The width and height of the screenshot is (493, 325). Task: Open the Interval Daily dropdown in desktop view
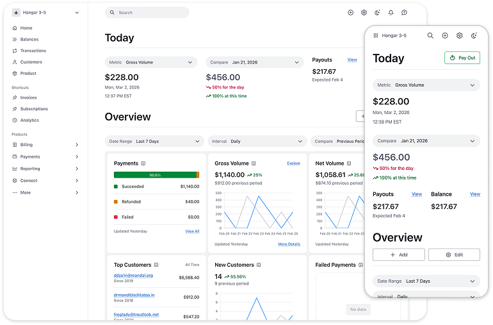257,142
